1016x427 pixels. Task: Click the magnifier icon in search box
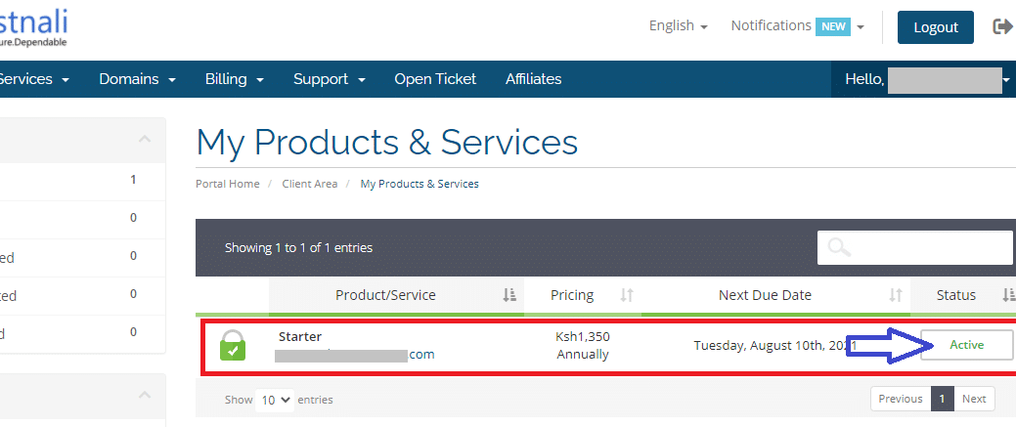[x=838, y=248]
